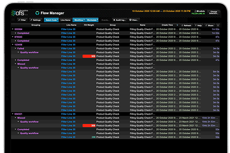Collapse Missed node under batch 654321

tap(15, 118)
